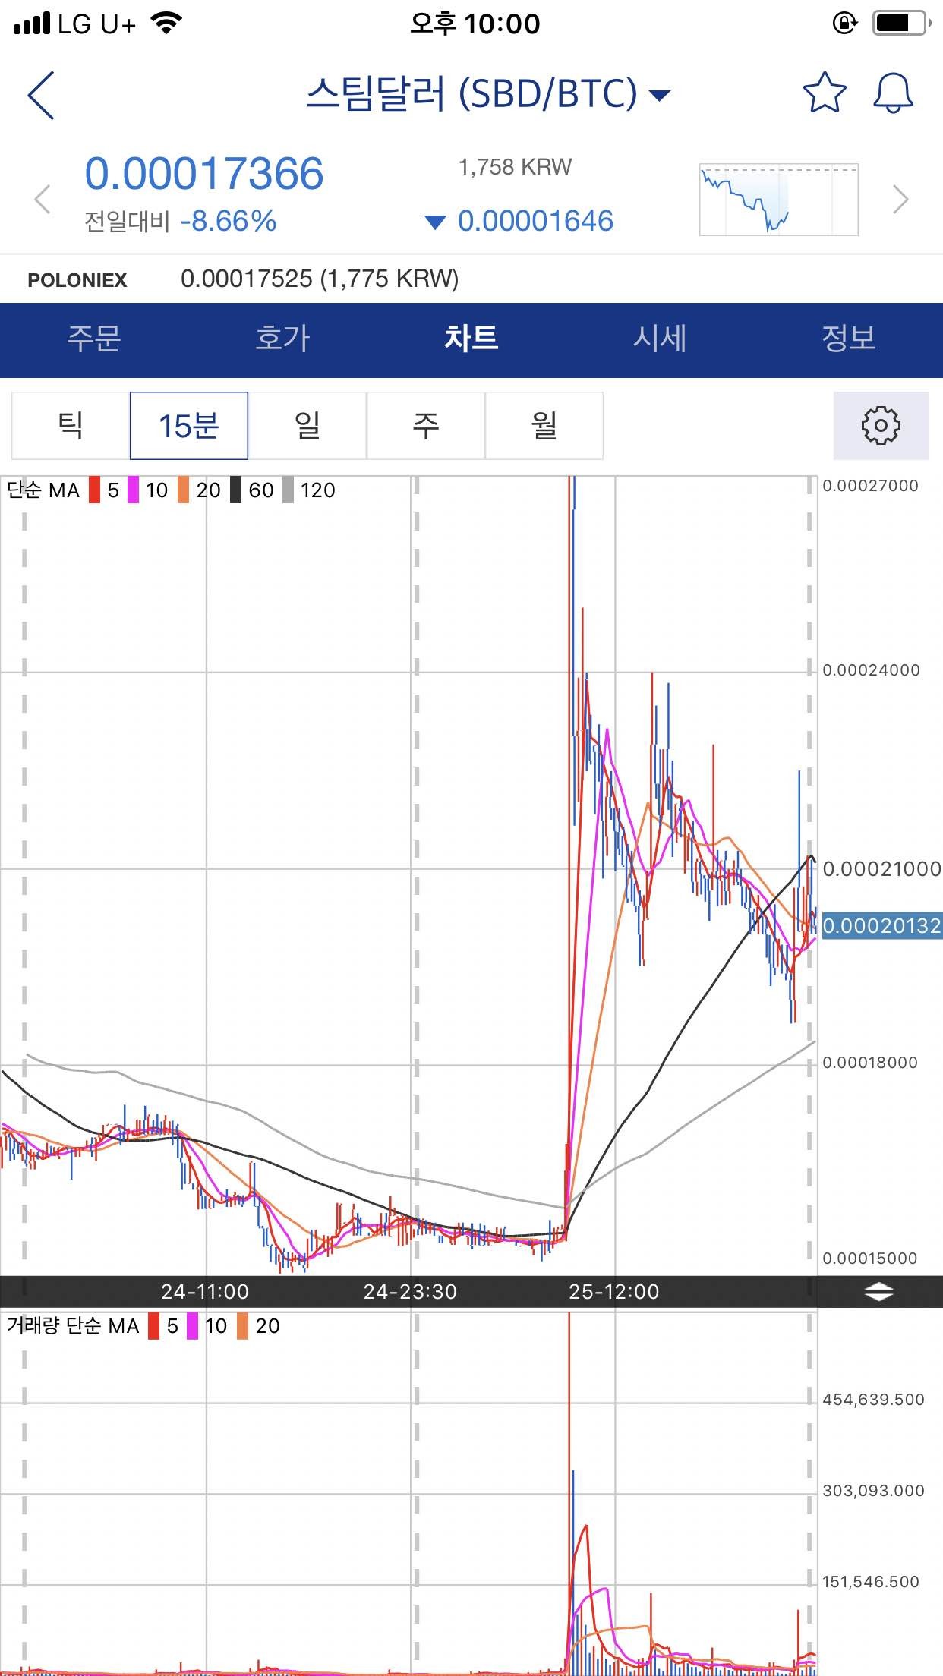
Task: Go to previous coin with left chevron
Action: (x=43, y=200)
